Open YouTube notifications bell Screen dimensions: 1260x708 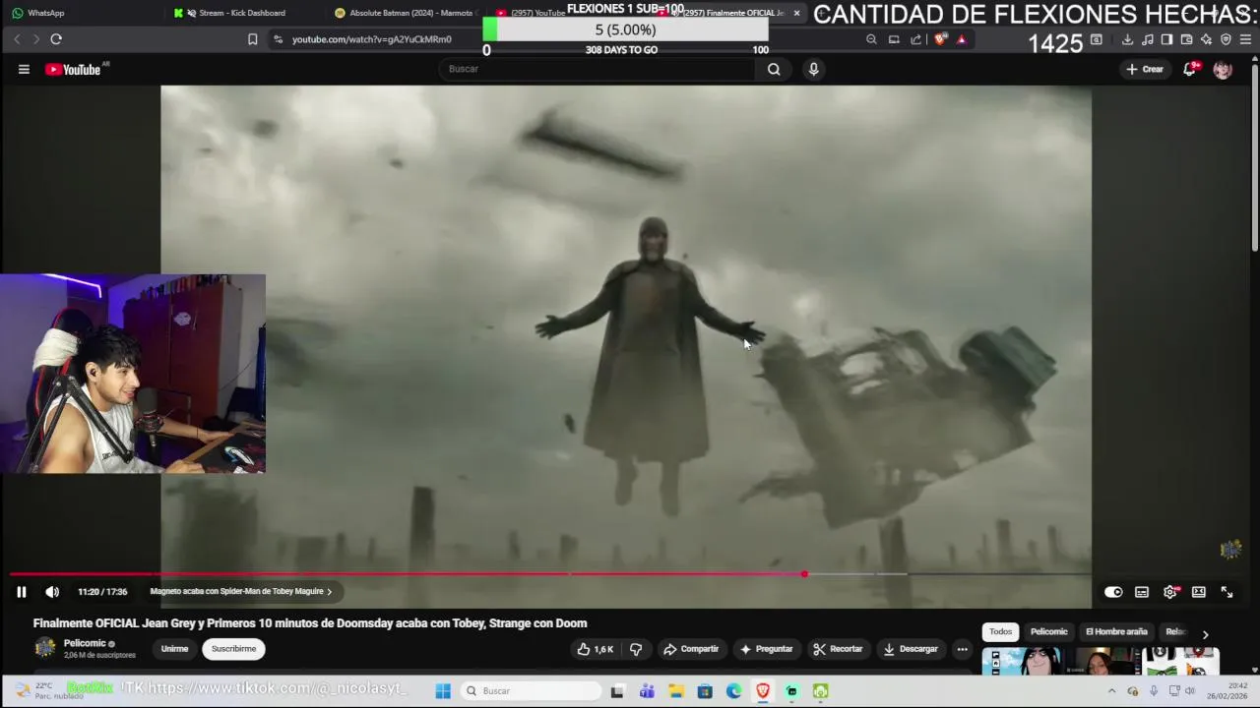point(1190,69)
